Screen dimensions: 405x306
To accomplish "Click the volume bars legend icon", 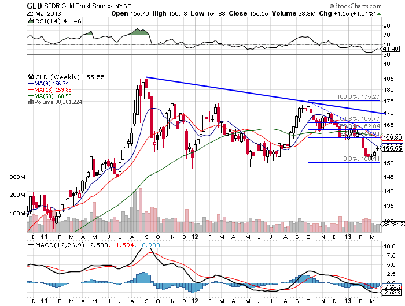I will [x=31, y=102].
